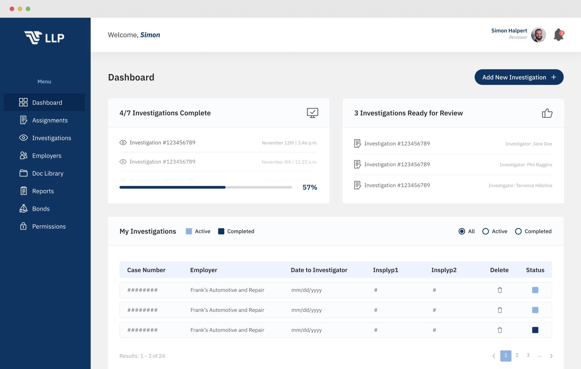The width and height of the screenshot is (581, 369).
Task: Open Investigation #123456789 reviewed by Jane Doe
Action: [x=397, y=143]
